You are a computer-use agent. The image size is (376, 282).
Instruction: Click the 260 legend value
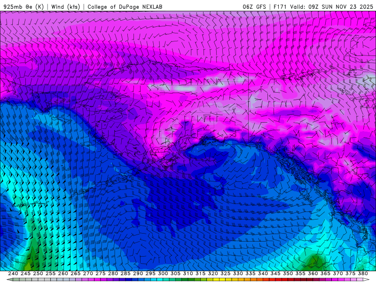tap(63, 274)
